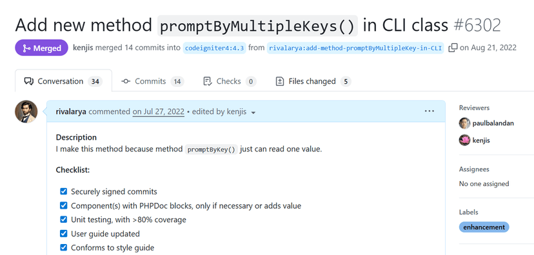
Task: Open the codeigniter4:4.3 base branch link
Action: point(214,48)
